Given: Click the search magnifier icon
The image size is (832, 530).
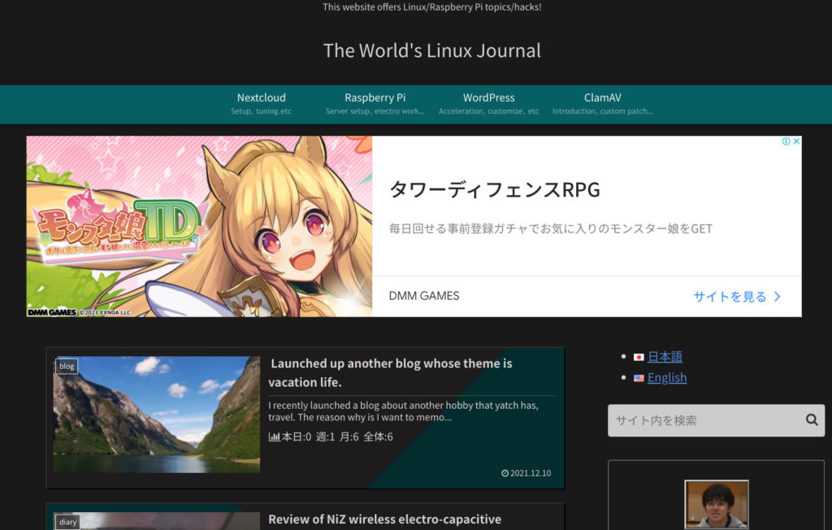Looking at the screenshot, I should (x=812, y=419).
